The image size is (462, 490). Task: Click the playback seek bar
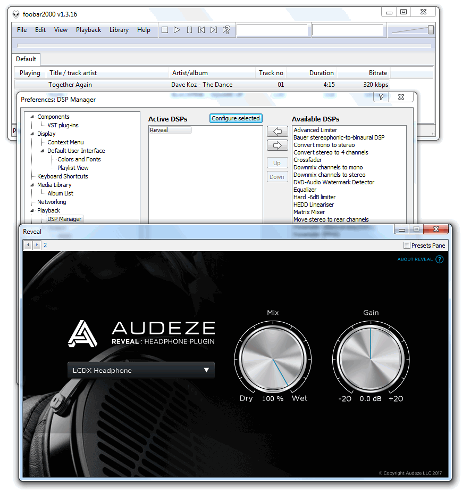224,46
